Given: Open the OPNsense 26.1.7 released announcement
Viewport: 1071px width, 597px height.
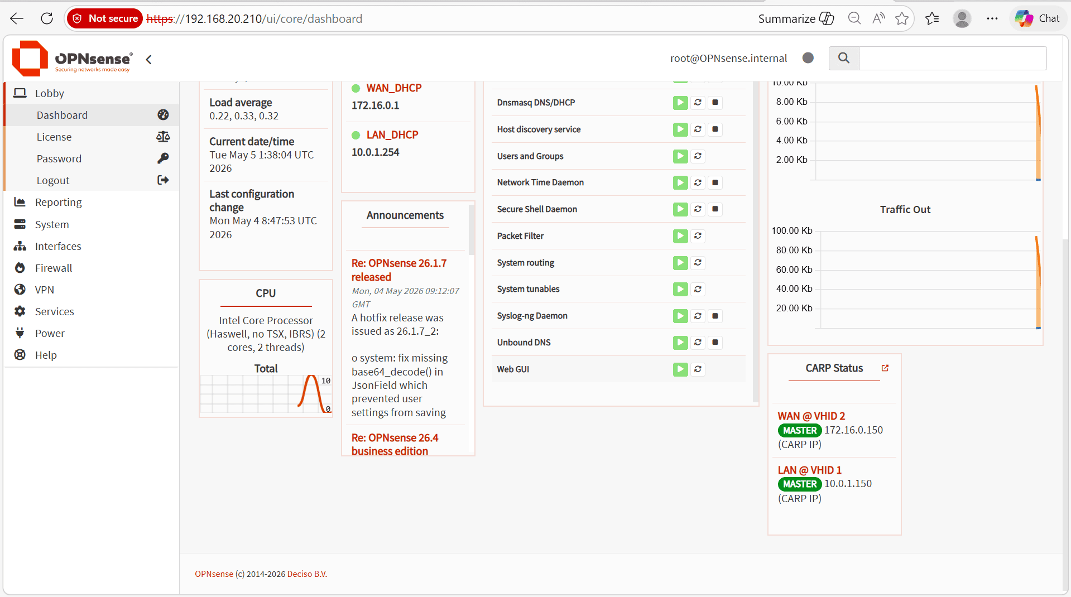Looking at the screenshot, I should (399, 270).
